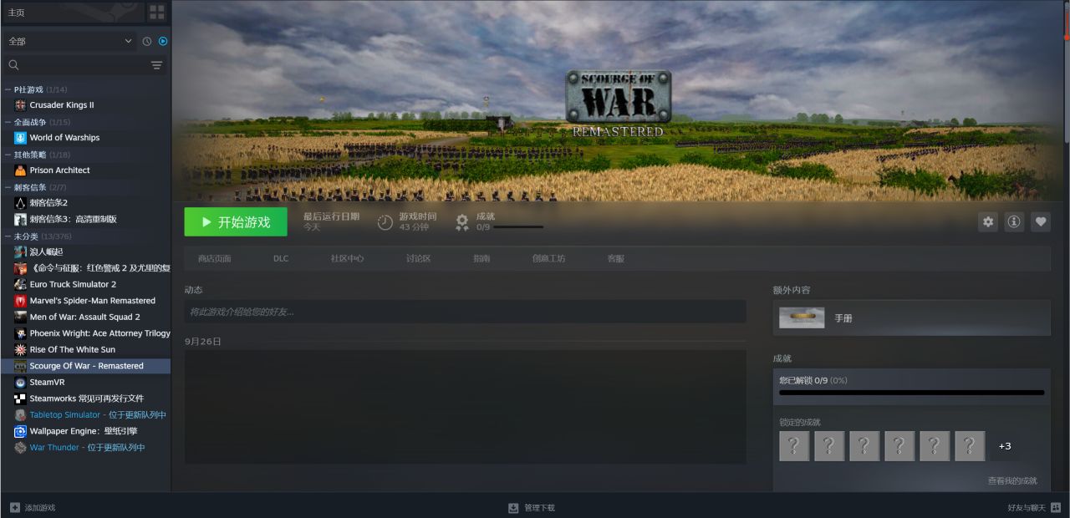Click the green 开始游戏 play button
Image resolution: width=1070 pixels, height=518 pixels.
pos(236,222)
